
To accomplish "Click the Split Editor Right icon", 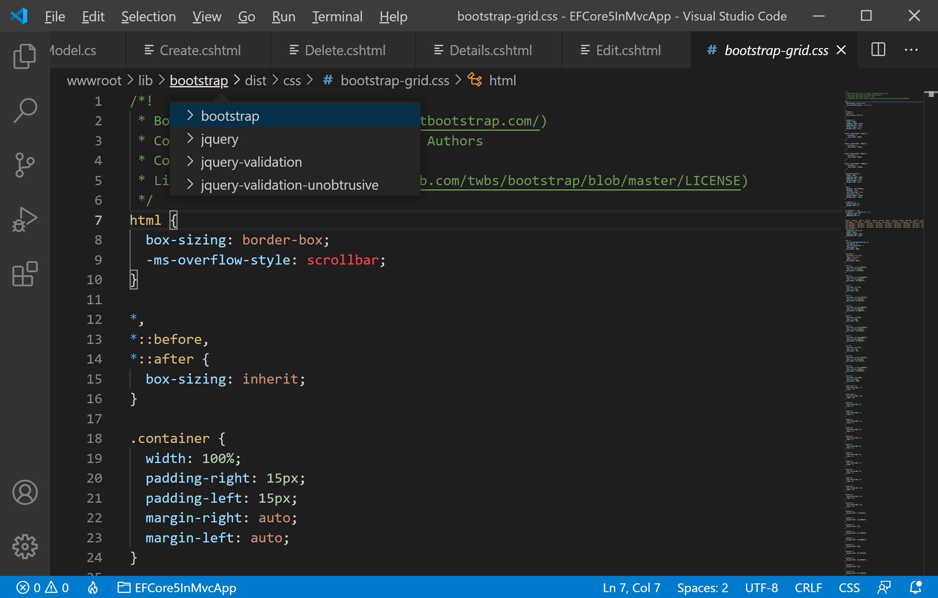I will tap(878, 50).
